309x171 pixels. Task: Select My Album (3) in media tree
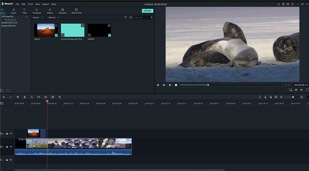click(x=10, y=19)
